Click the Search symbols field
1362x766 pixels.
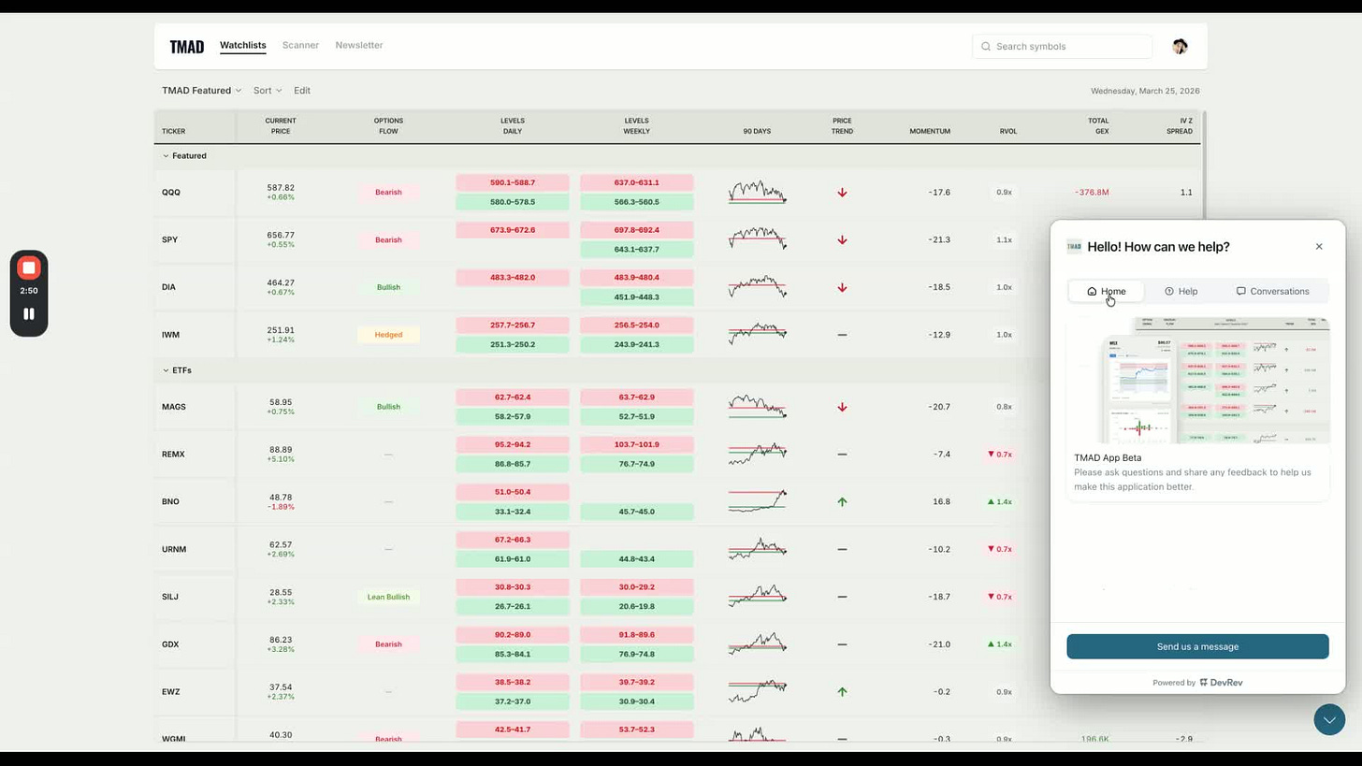(x=1062, y=47)
